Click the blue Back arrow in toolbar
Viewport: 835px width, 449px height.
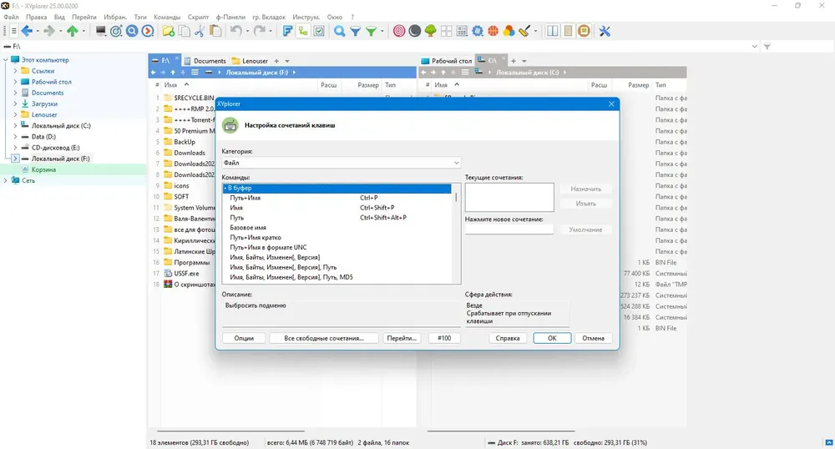pyautogui.click(x=27, y=32)
